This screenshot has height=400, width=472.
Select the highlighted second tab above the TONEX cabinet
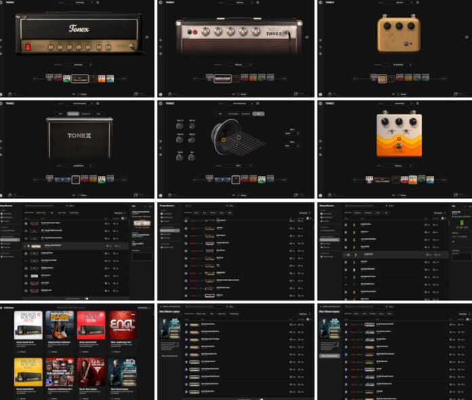tap(73, 114)
